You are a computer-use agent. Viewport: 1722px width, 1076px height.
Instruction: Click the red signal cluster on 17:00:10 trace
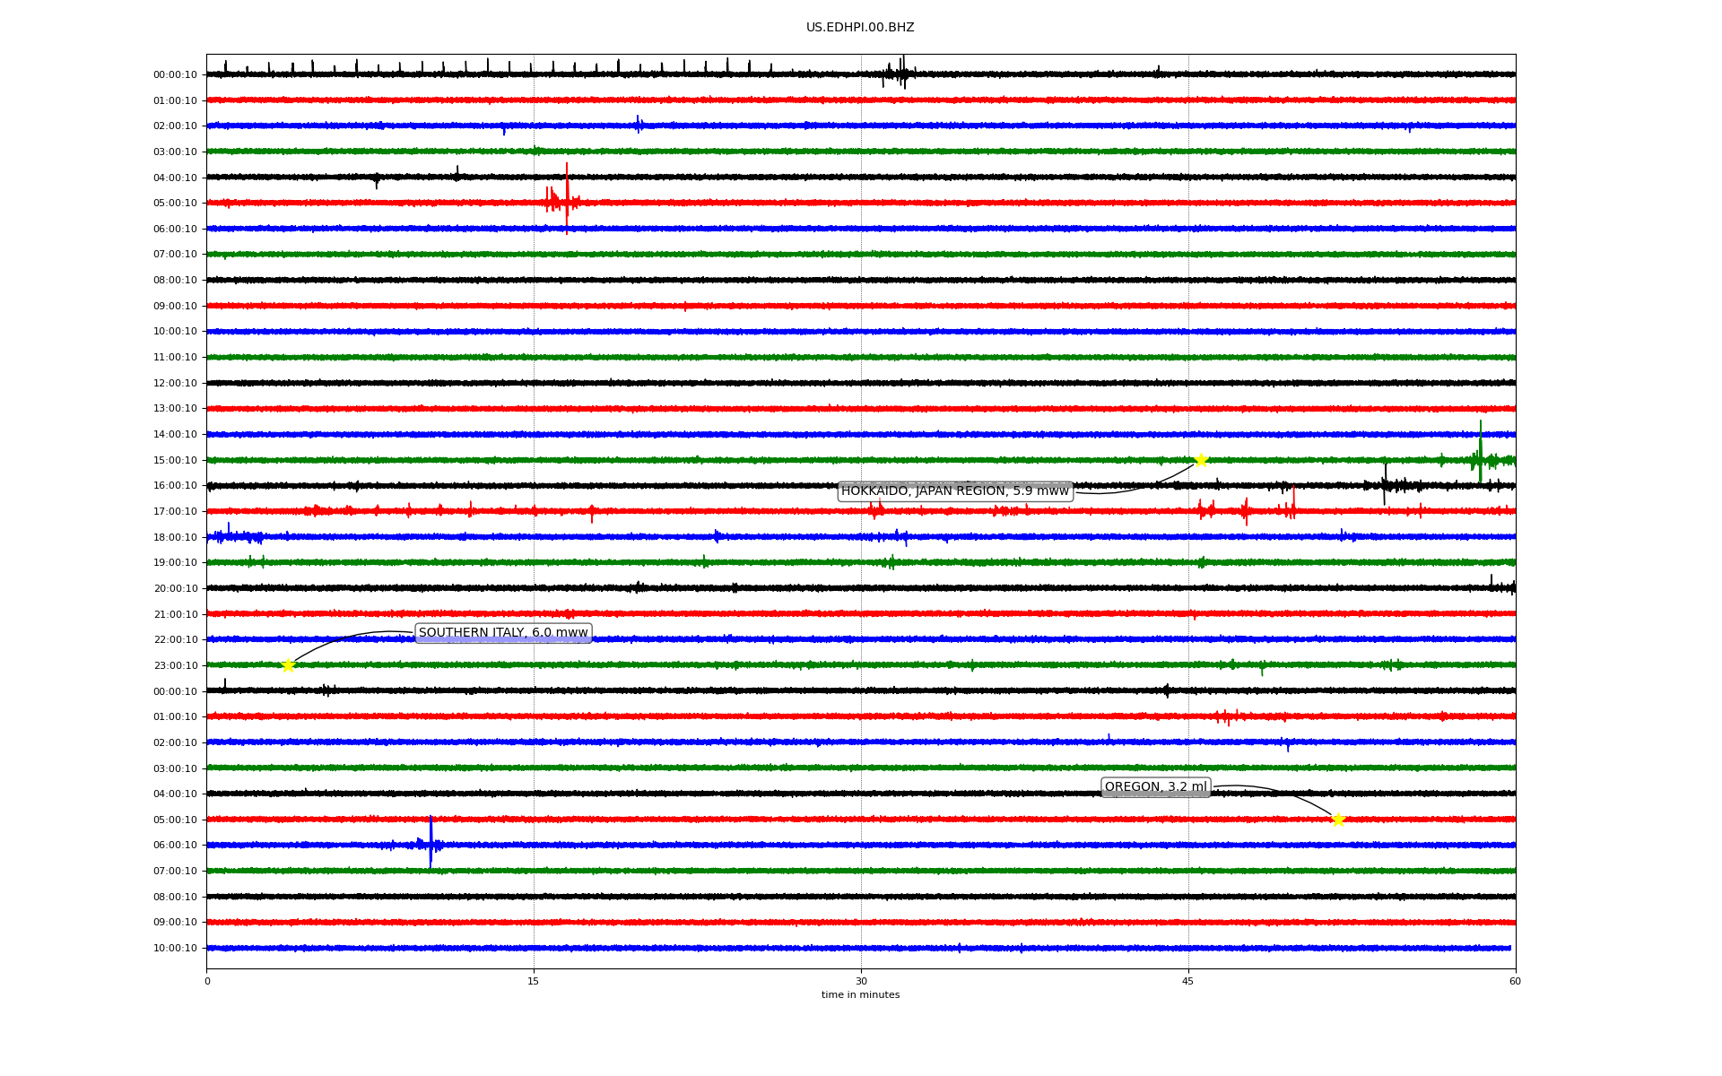pos(1247,511)
